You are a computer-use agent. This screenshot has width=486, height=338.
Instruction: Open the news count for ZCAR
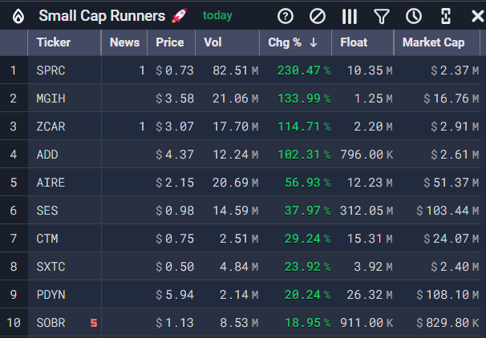pyautogui.click(x=142, y=127)
